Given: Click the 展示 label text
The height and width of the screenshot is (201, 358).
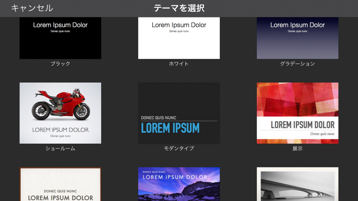Looking at the screenshot, I should (297, 148).
